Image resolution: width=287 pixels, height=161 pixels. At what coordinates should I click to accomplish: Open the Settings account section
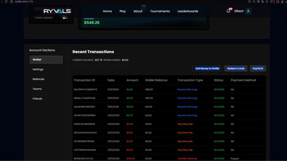click(x=38, y=70)
